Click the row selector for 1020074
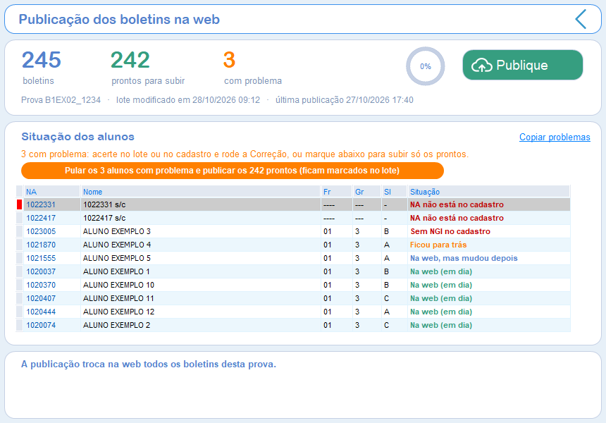This screenshot has height=423, width=606. click(19, 325)
